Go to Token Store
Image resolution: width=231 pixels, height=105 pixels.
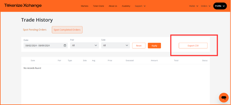point(98,6)
